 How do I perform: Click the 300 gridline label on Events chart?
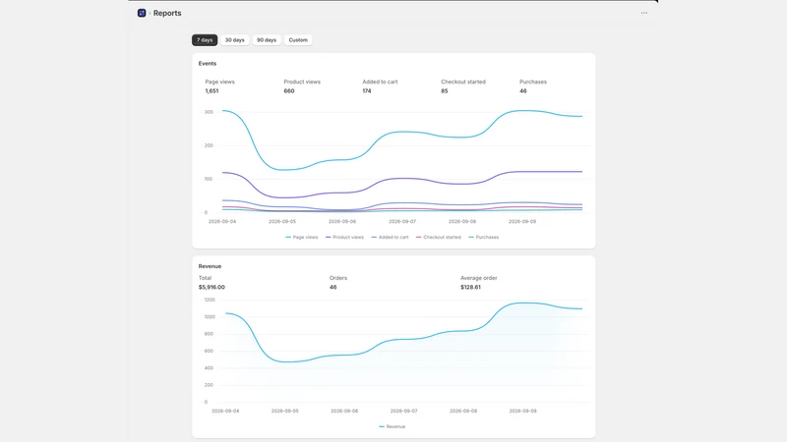209,112
